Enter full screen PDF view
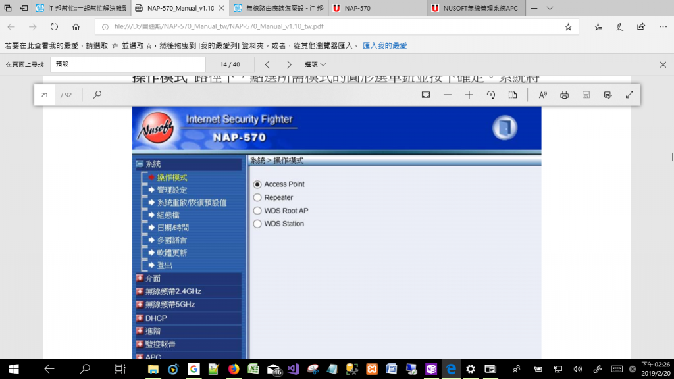Viewport: 674px width, 379px height. [629, 95]
